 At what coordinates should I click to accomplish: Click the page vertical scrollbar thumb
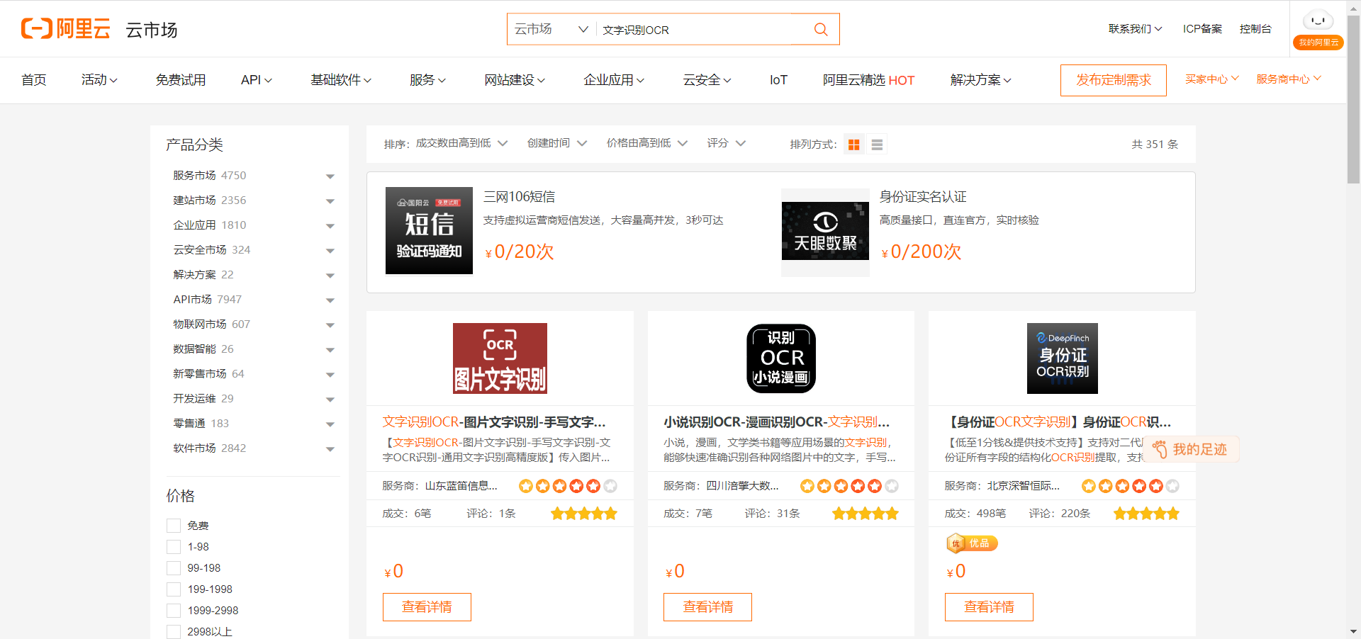(x=1353, y=99)
